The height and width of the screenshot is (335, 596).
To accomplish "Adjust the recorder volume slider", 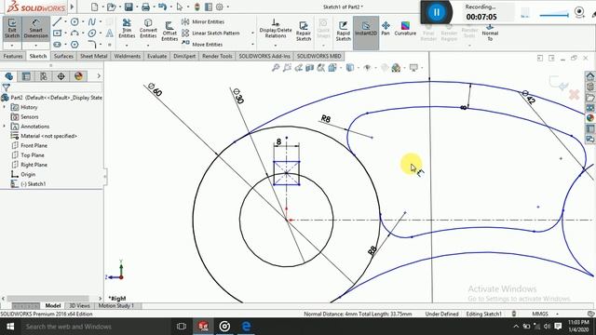I will pos(554,15).
